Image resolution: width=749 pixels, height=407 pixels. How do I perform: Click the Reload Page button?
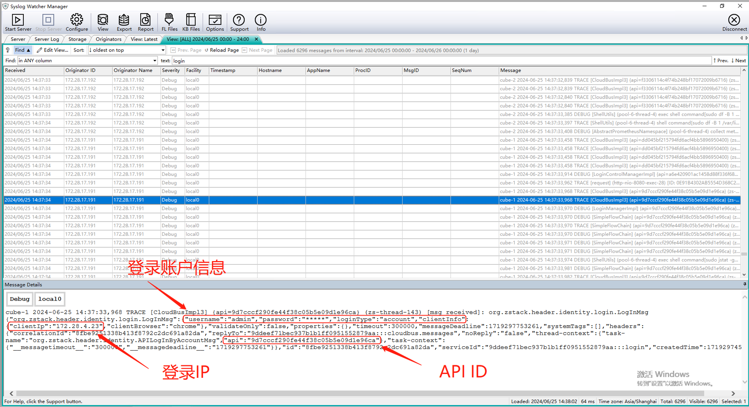click(x=221, y=50)
